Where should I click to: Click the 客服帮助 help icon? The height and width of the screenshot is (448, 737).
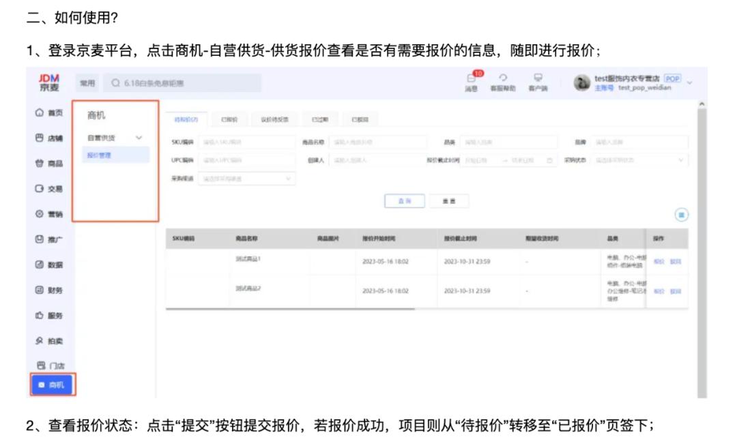pos(504,83)
